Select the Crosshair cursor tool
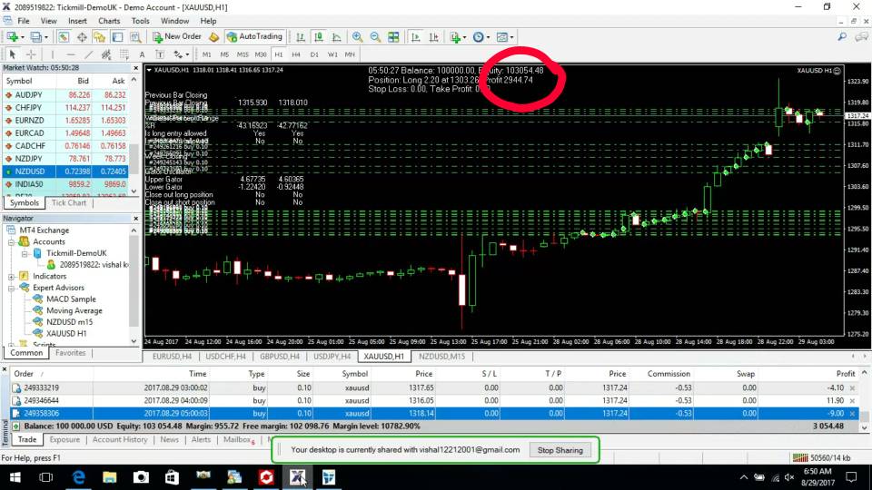Viewport: 872px width, 490px height. 31,54
